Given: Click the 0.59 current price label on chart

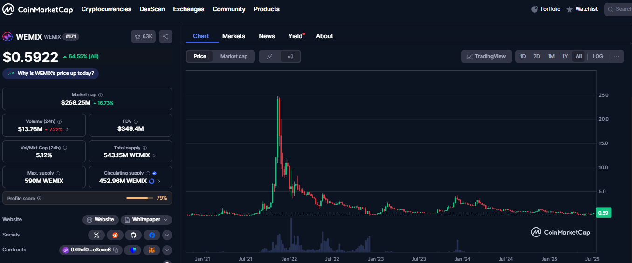Looking at the screenshot, I should (x=604, y=213).
